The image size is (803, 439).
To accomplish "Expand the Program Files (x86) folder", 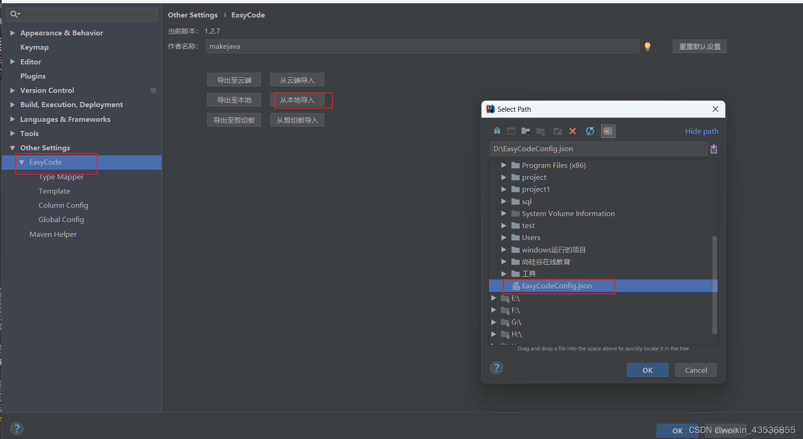I will tap(504, 165).
